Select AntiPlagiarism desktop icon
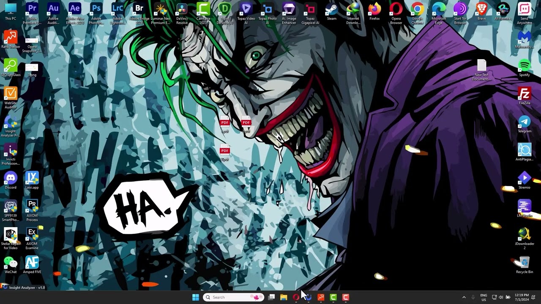 coord(525,153)
